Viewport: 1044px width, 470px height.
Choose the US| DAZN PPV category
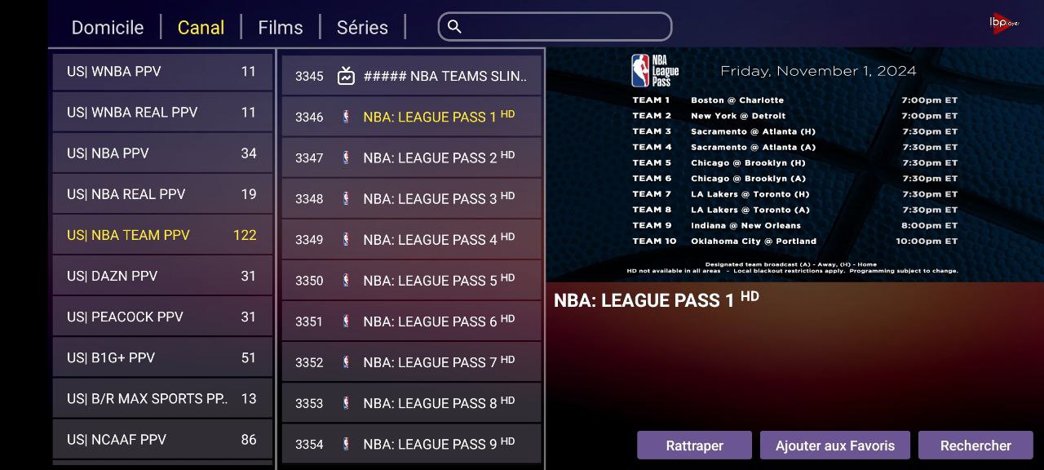click(x=162, y=276)
